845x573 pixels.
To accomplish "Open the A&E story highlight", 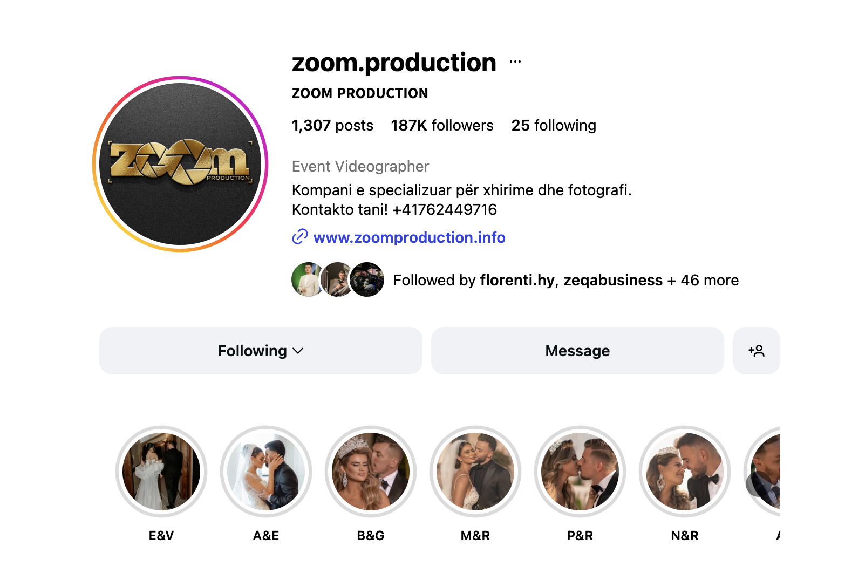I will [x=266, y=472].
